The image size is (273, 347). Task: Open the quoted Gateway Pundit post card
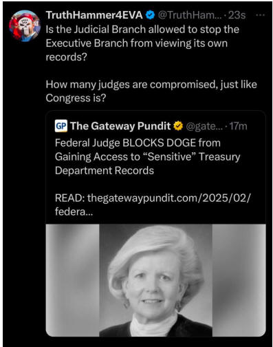click(155, 224)
